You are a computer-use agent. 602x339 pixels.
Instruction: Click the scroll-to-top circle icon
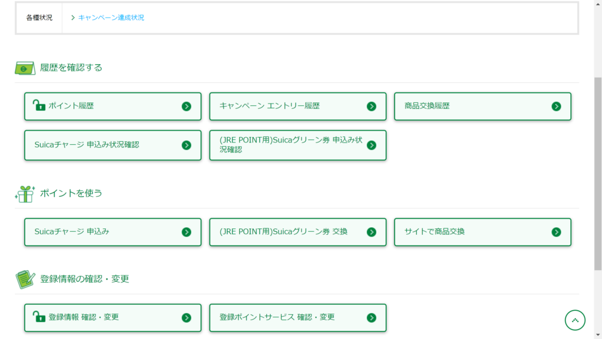click(575, 320)
